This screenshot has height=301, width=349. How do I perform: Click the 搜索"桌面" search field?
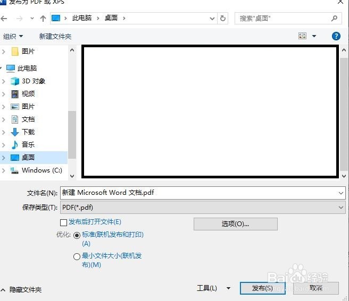(x=288, y=18)
